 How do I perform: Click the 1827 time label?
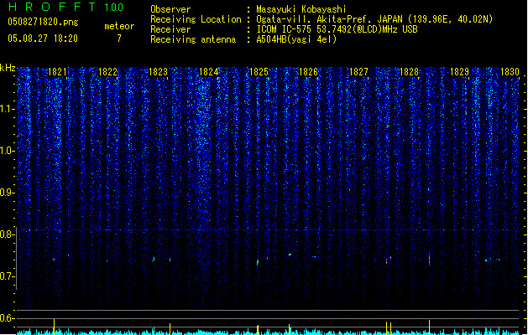(359, 72)
